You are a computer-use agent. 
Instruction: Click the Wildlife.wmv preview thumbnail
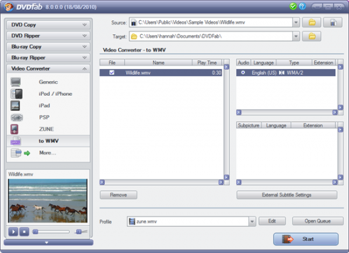[x=48, y=201]
